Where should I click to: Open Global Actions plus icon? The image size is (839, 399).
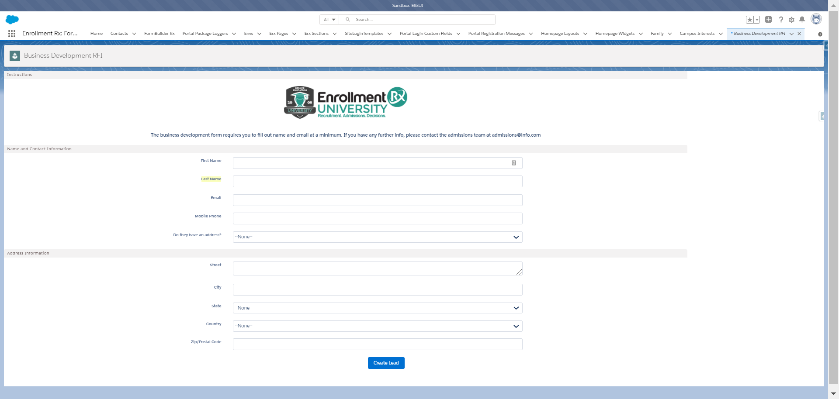(768, 20)
